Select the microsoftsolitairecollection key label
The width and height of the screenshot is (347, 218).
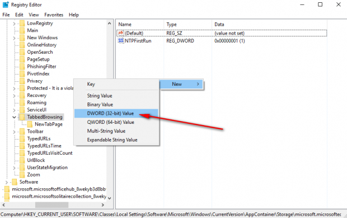click(x=59, y=196)
